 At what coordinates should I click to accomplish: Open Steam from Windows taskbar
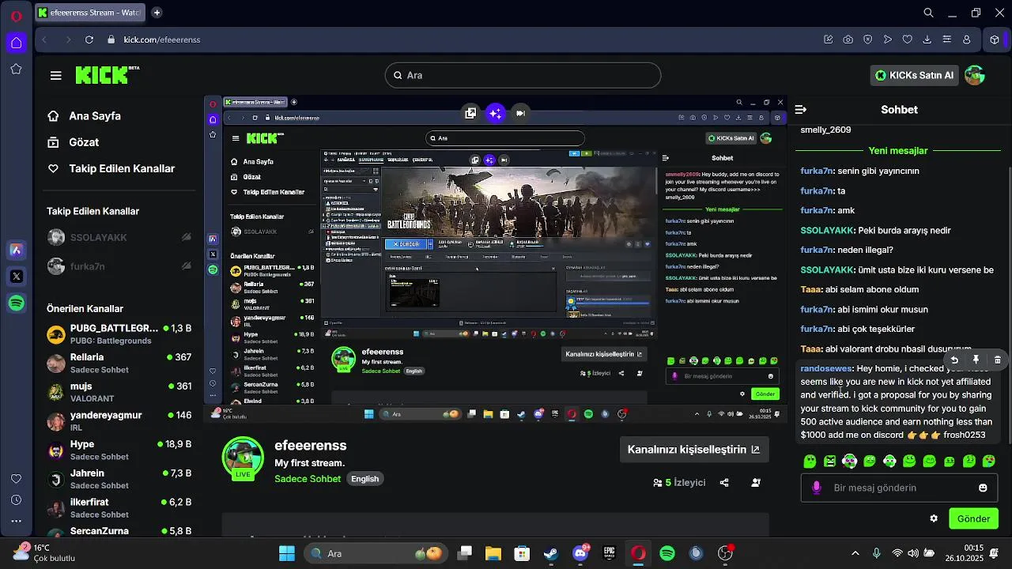coord(551,553)
